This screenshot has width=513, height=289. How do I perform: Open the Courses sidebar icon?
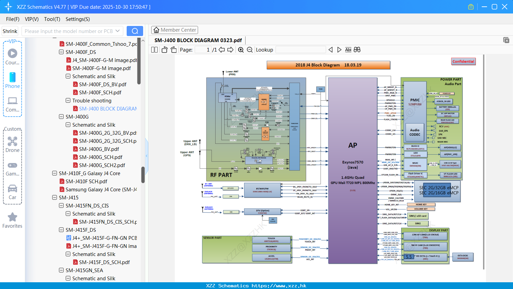tap(12, 57)
